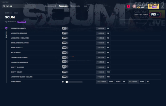Toggle Unlimited Health on
Viewport: 166px width, 106px height.
pos(65,28)
